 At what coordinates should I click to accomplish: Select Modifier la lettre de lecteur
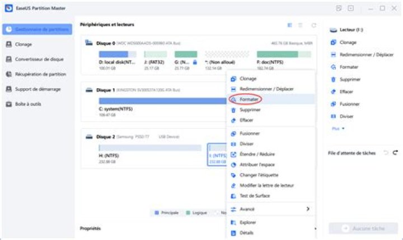coord(270,185)
